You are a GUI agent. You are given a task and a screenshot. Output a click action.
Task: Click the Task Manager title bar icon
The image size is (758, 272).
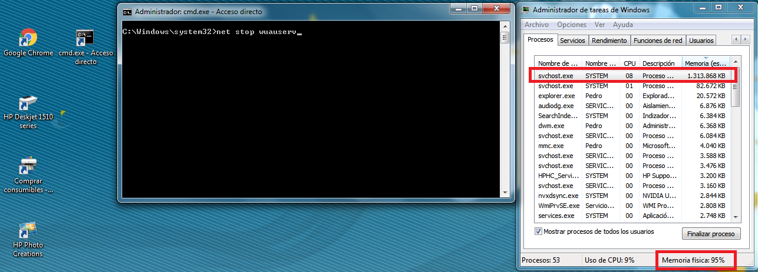click(525, 9)
